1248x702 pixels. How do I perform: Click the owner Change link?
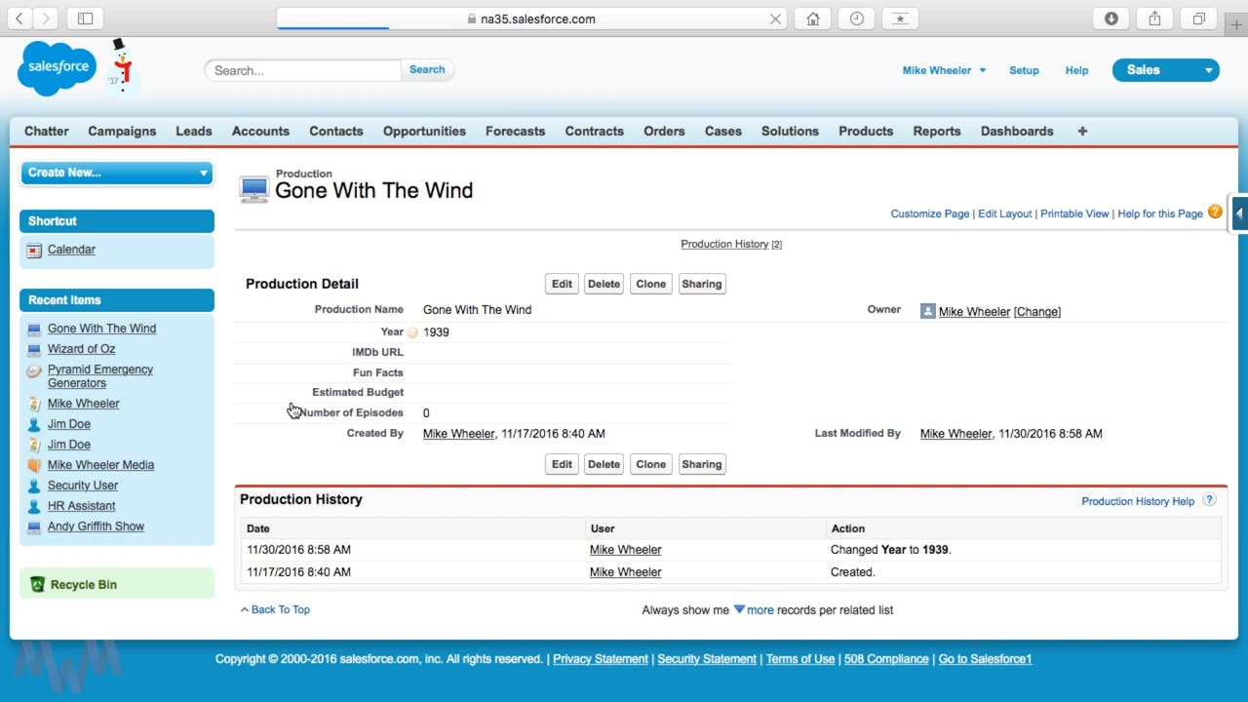(x=1037, y=312)
